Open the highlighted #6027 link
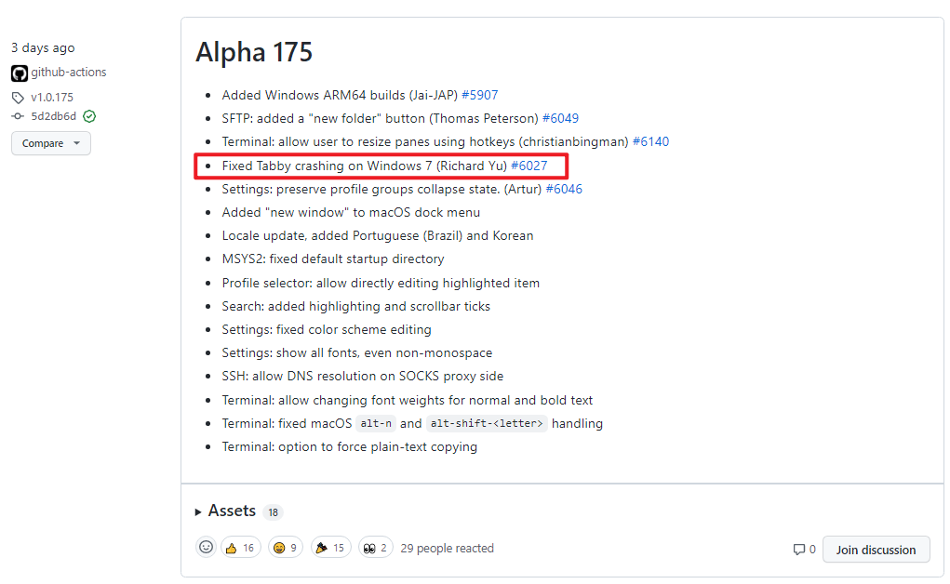The width and height of the screenshot is (950, 584). [x=529, y=166]
